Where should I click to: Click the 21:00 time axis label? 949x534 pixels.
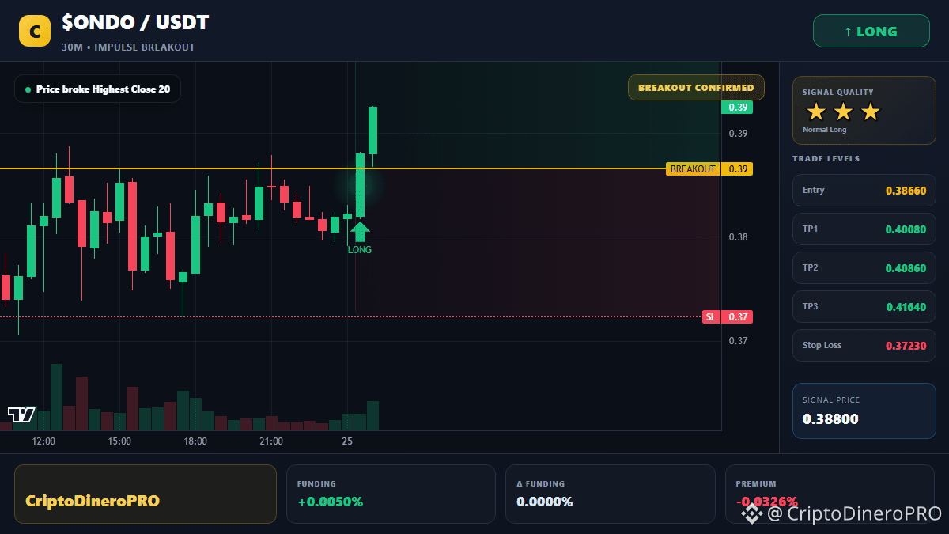pos(271,441)
